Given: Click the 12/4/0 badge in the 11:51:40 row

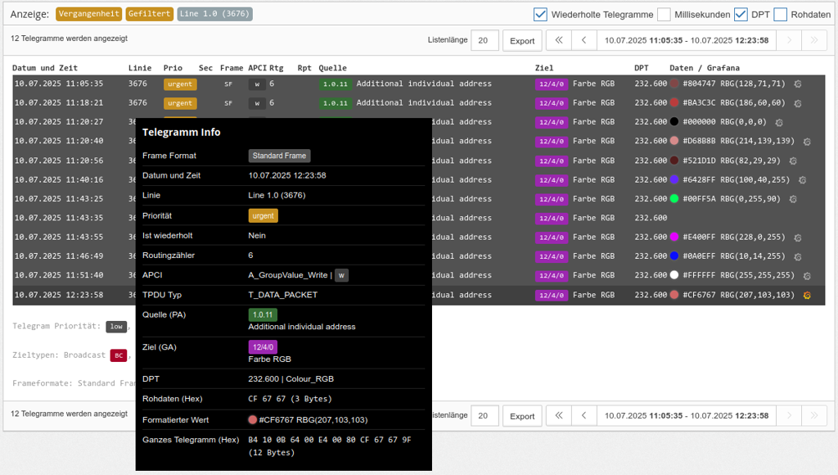Looking at the screenshot, I should tap(552, 275).
